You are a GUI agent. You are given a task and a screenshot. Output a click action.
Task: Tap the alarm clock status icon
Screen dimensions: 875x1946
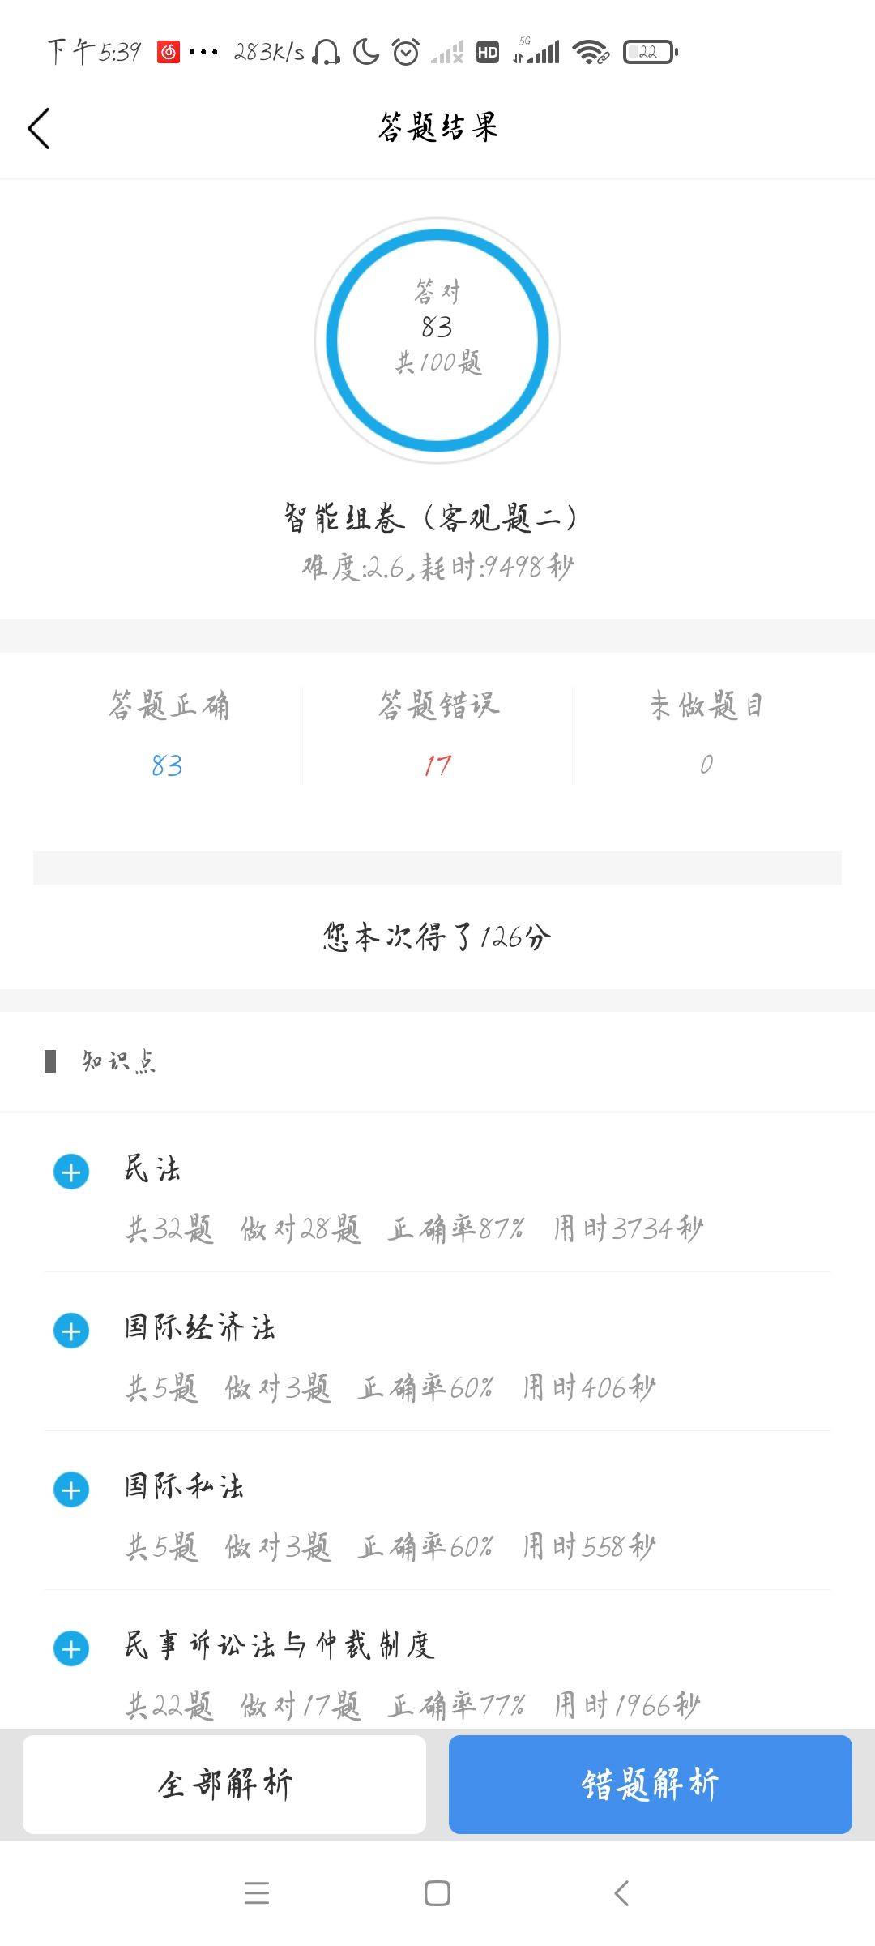point(405,53)
